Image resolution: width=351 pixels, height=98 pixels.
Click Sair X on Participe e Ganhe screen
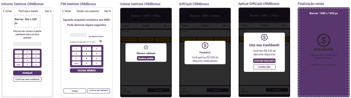pyautogui.click(x=48, y=11)
